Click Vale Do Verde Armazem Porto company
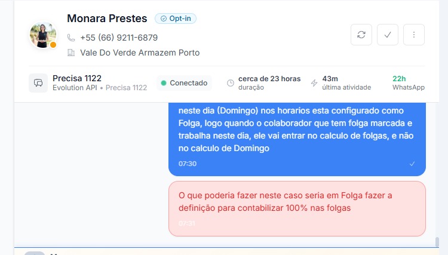This screenshot has width=448, height=255. point(140,53)
